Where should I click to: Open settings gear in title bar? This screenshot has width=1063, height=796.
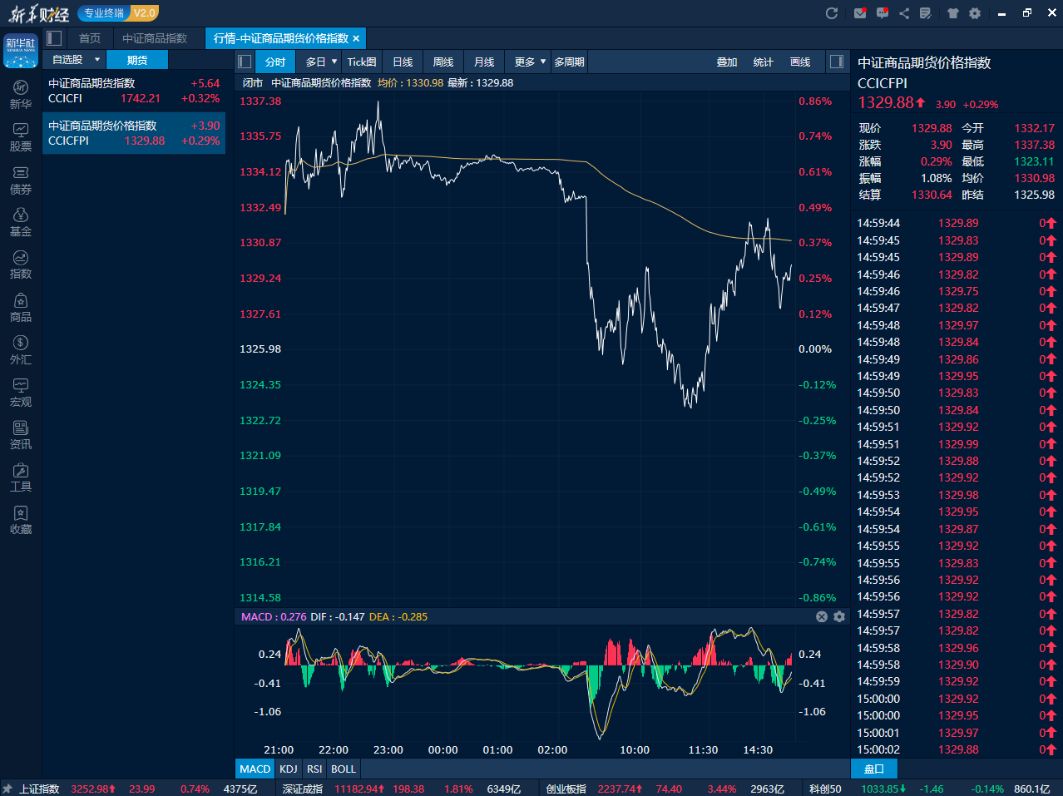tap(975, 13)
